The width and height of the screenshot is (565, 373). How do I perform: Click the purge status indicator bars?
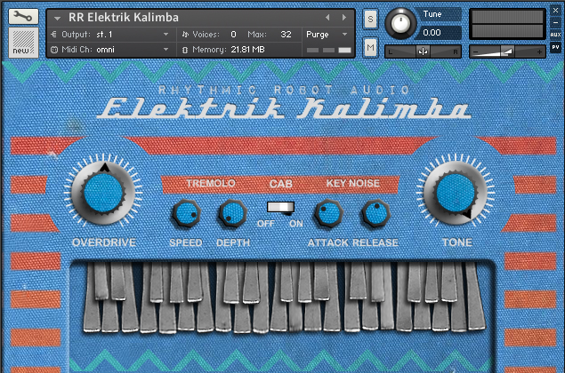coord(328,50)
